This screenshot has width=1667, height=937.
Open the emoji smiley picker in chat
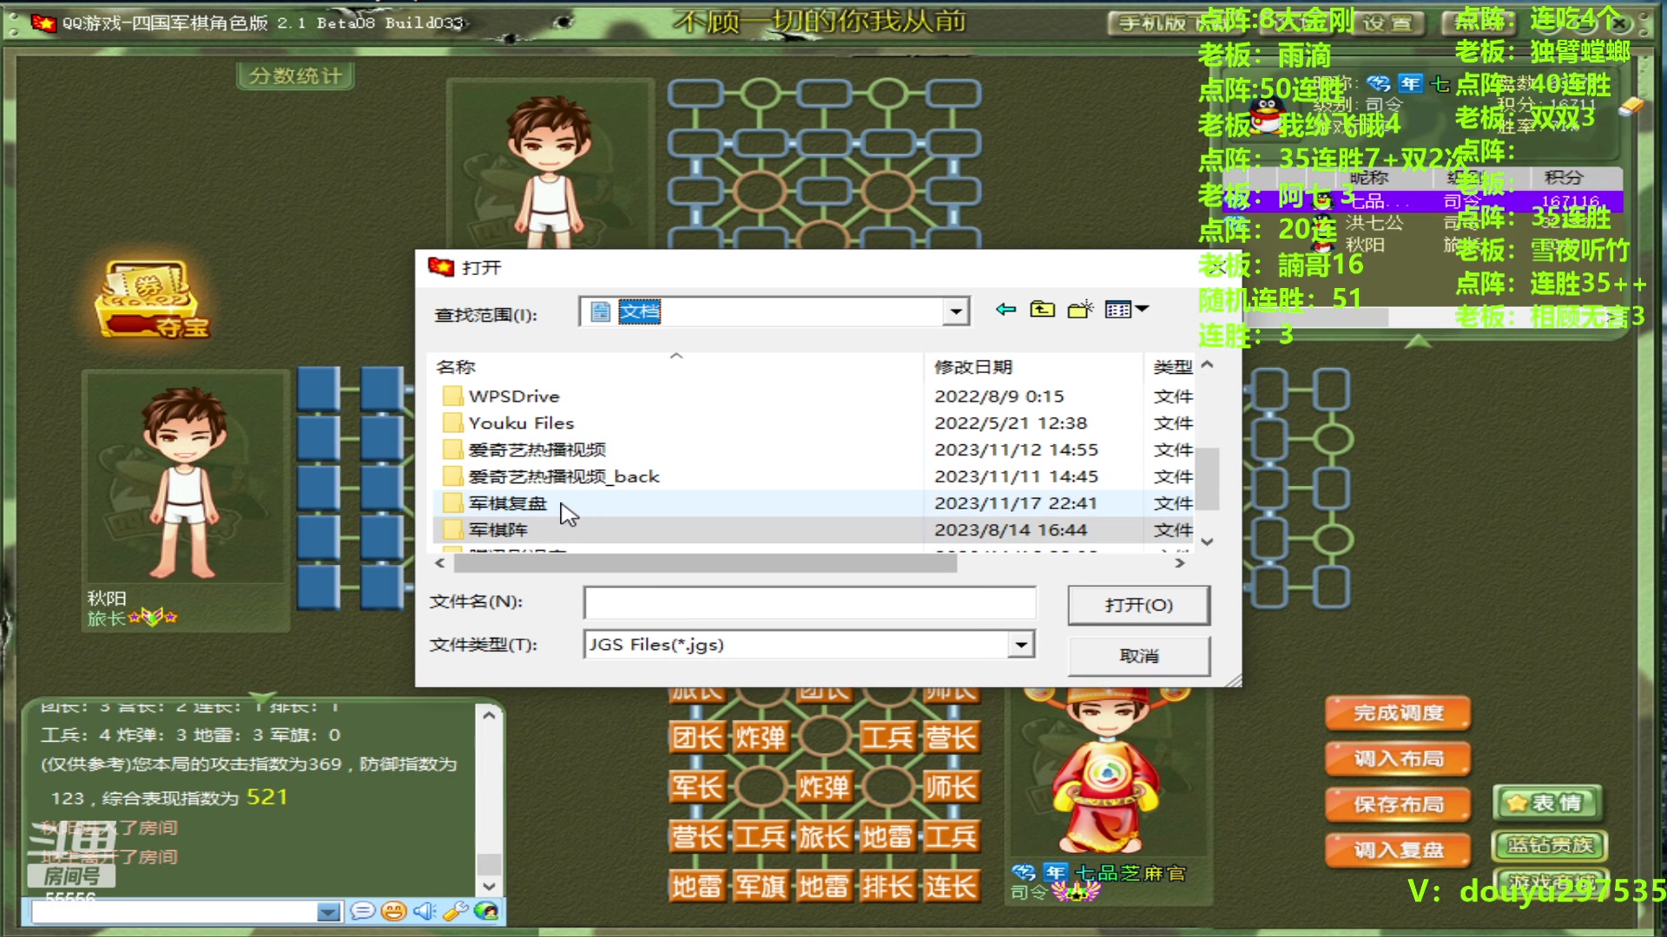(393, 911)
